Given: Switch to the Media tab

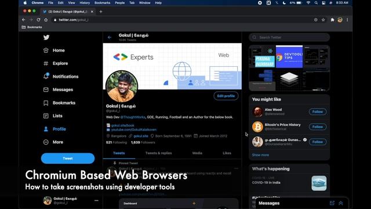Looking at the screenshot, I should click(197, 153).
